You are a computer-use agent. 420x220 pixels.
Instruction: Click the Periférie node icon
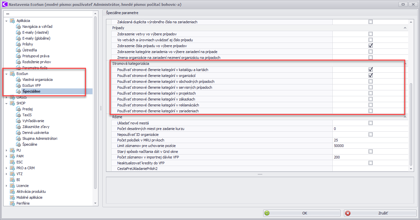[12, 203]
